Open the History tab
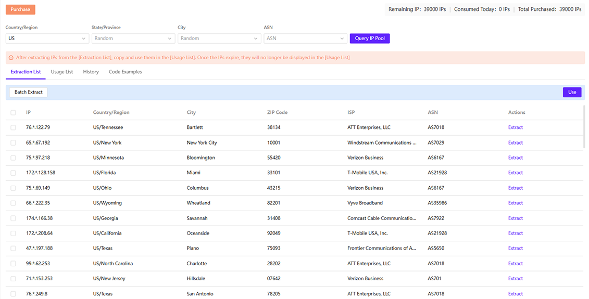The width and height of the screenshot is (589, 299). pyautogui.click(x=91, y=72)
